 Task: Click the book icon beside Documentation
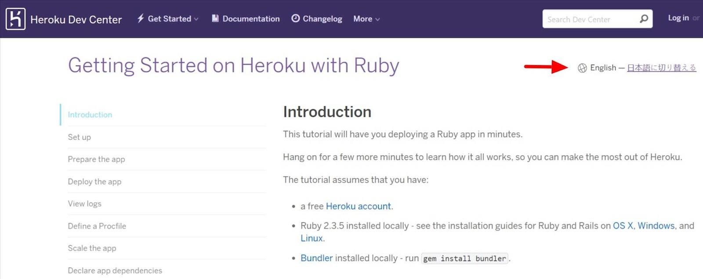tap(215, 18)
